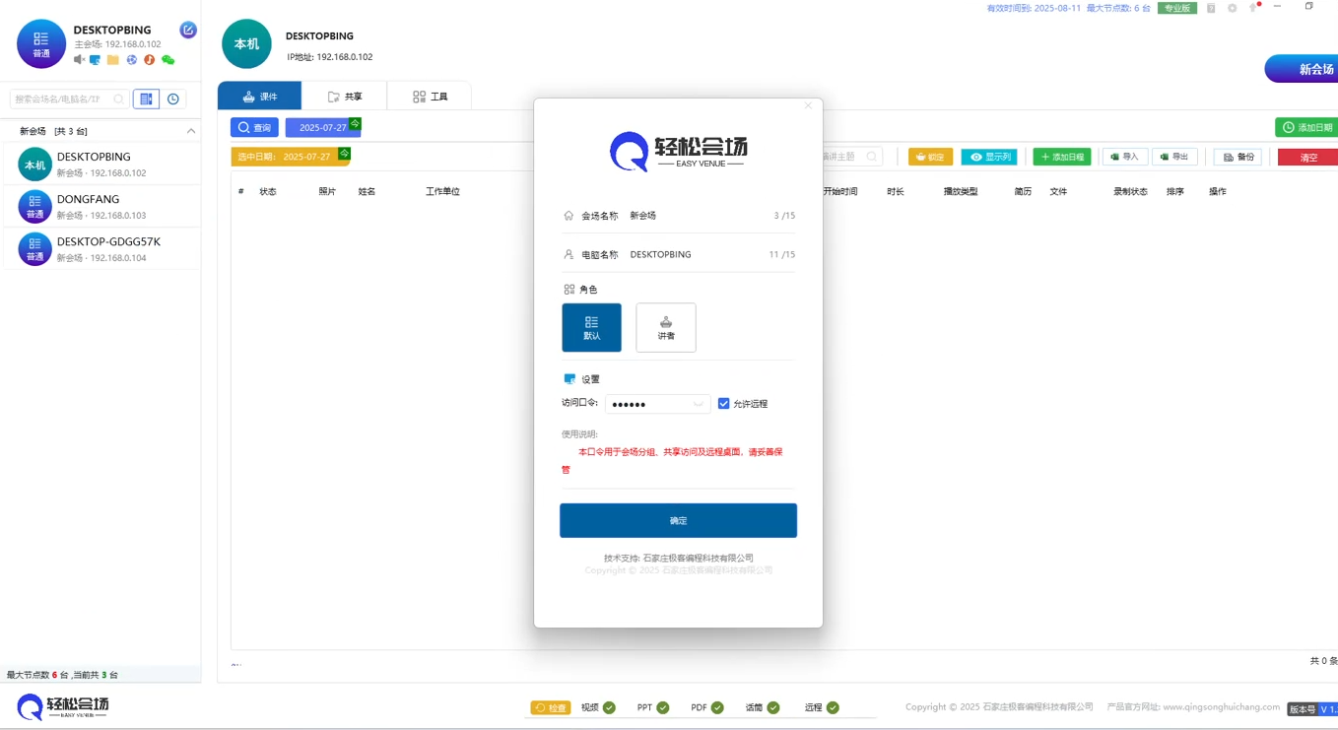The height and width of the screenshot is (730, 1338).
Task: Click the clock history icon
Action: pos(173,100)
